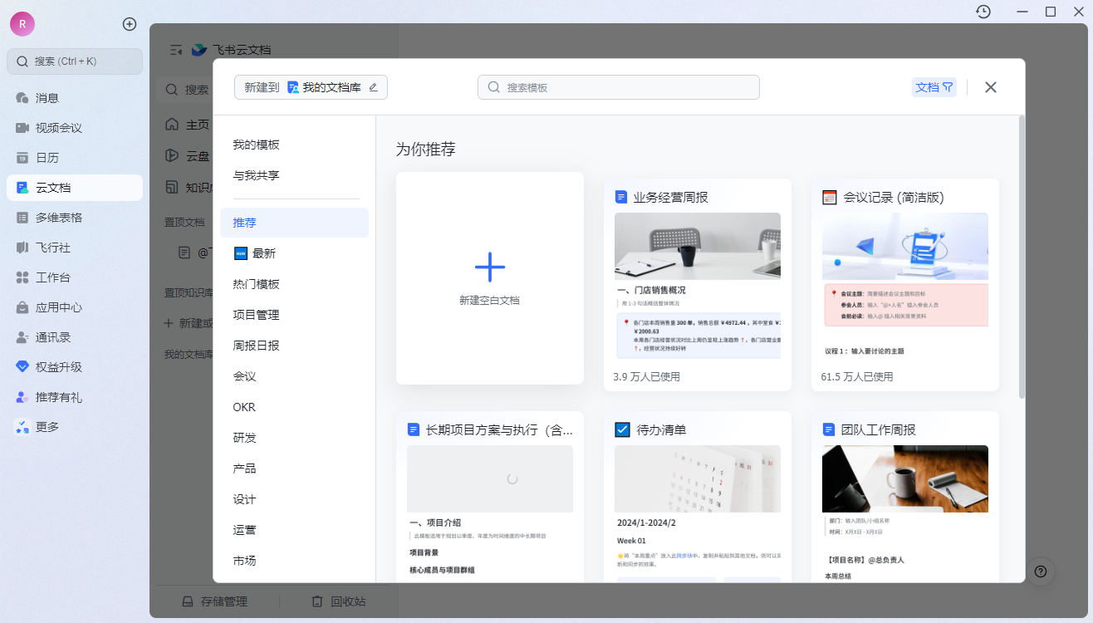The image size is (1093, 623).
Task: Click inside the 搜索模板 search field
Action: pyautogui.click(x=618, y=86)
